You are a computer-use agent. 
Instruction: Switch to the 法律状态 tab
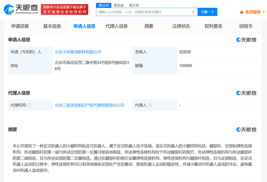tap(181, 26)
